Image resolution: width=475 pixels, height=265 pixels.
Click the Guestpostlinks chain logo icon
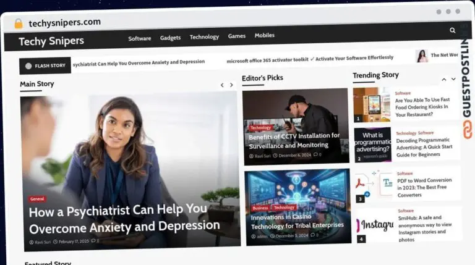coord(467,130)
